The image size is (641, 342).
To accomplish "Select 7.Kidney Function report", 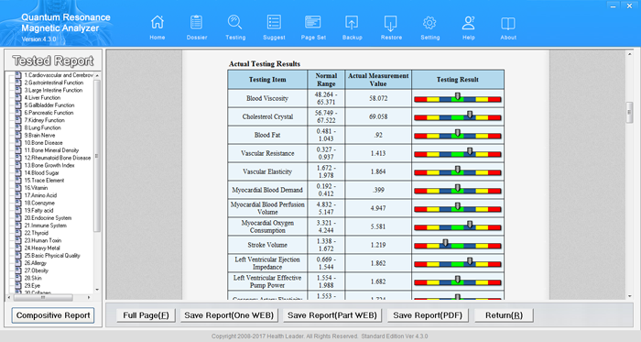I will tap(44, 120).
